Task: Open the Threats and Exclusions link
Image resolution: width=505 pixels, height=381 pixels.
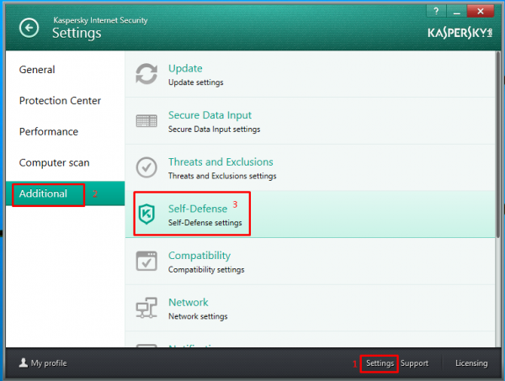Action: point(221,161)
